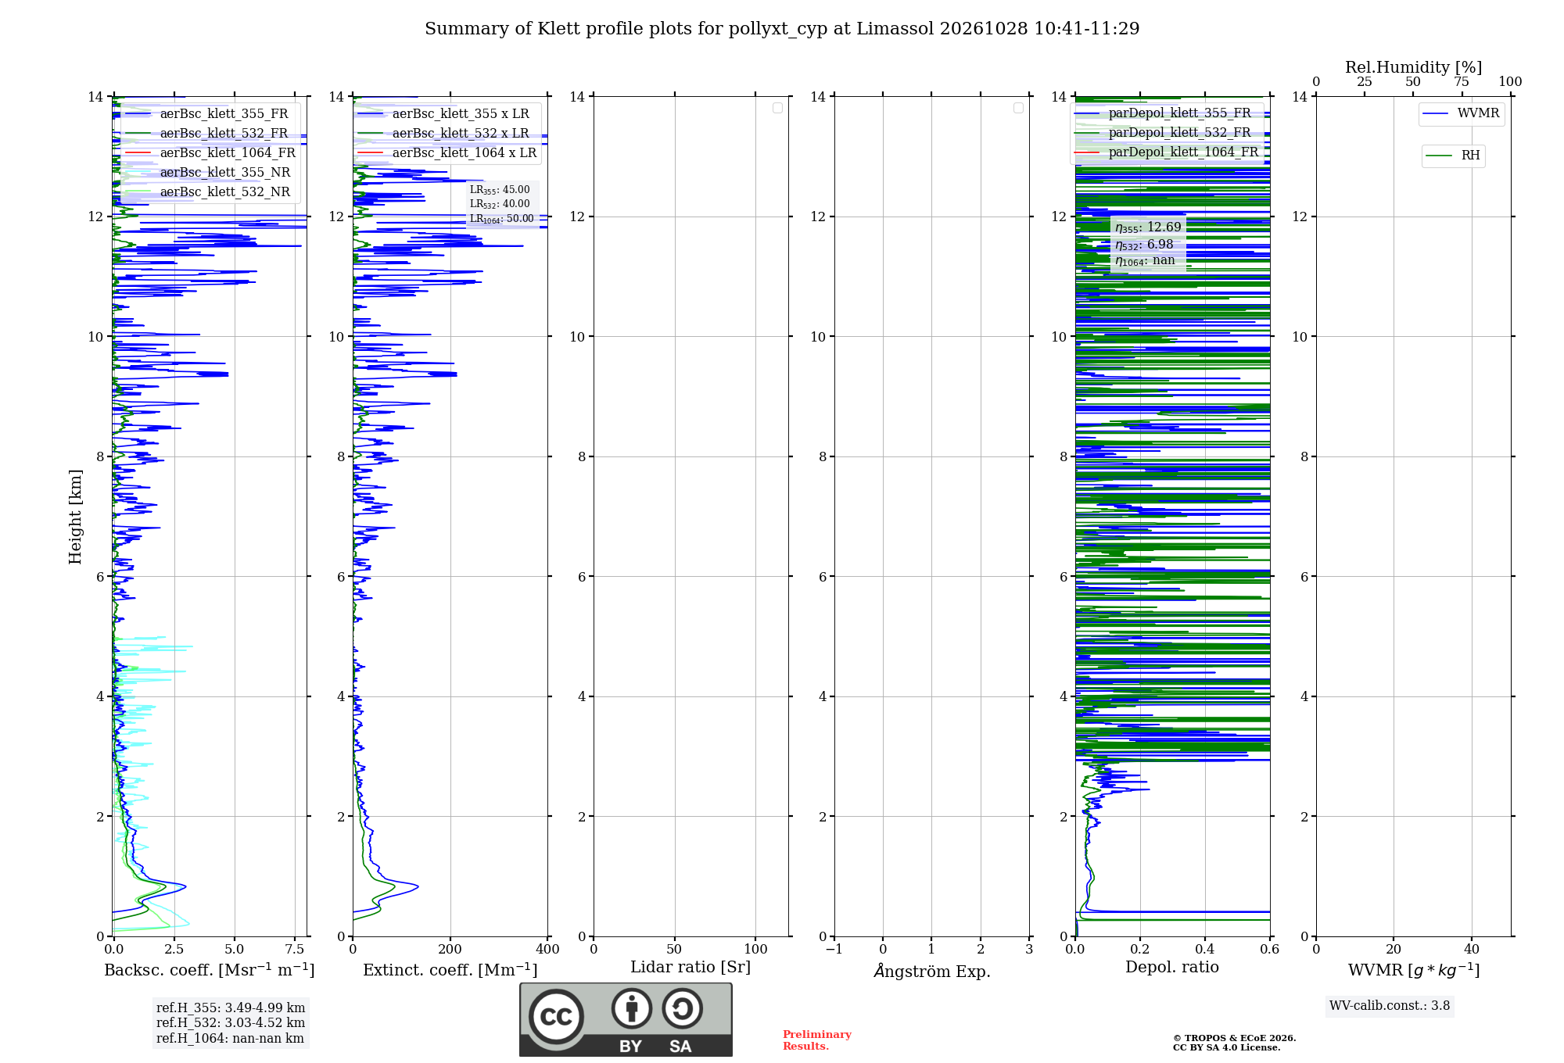Click legend entry aerBsc_klett_355_NR
This screenshot has width=1564, height=1063.
coord(207,173)
